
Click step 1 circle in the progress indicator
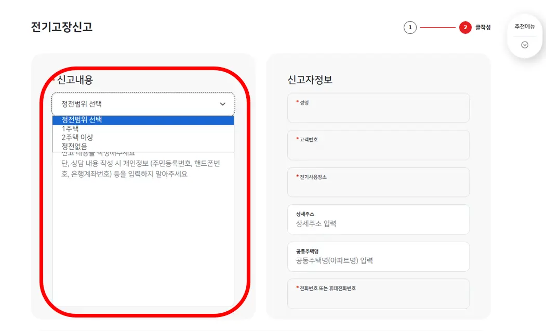pyautogui.click(x=410, y=27)
